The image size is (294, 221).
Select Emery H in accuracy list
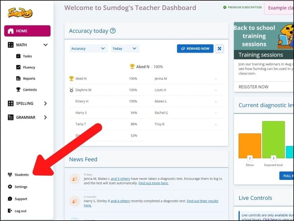point(82,101)
